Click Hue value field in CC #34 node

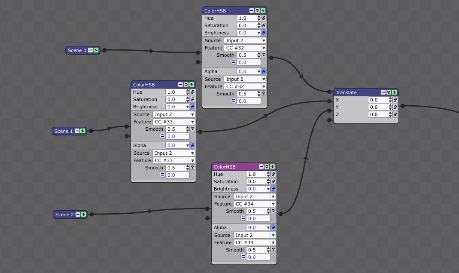tap(256, 174)
